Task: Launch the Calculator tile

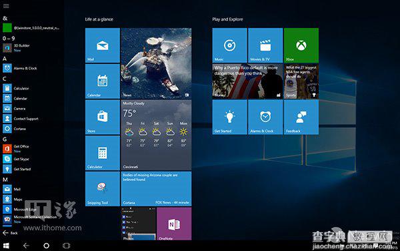Action: click(x=103, y=153)
